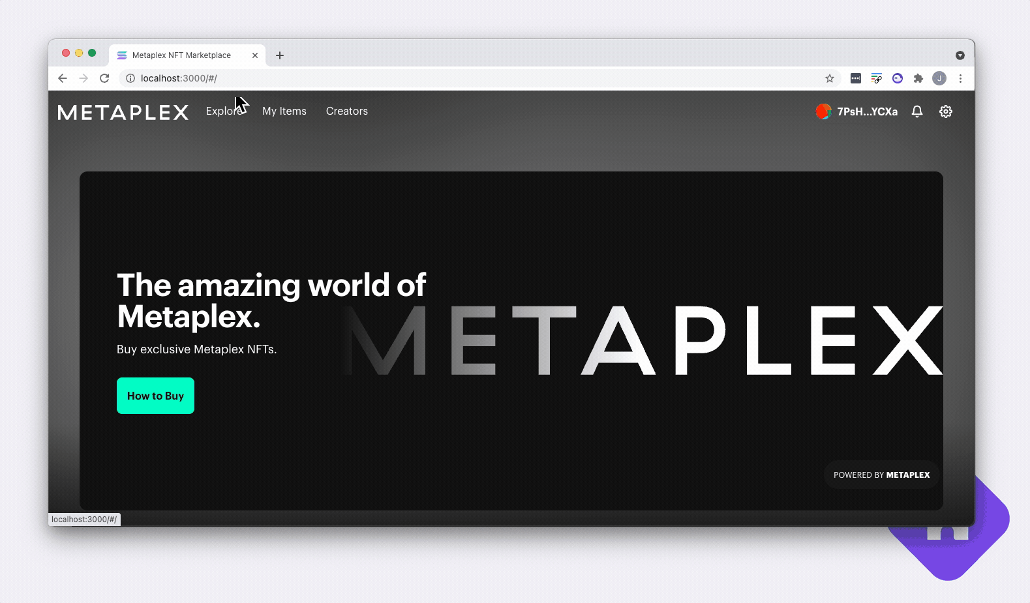The image size is (1030, 603).
Task: Click the wallet avatar icon
Action: pos(823,111)
